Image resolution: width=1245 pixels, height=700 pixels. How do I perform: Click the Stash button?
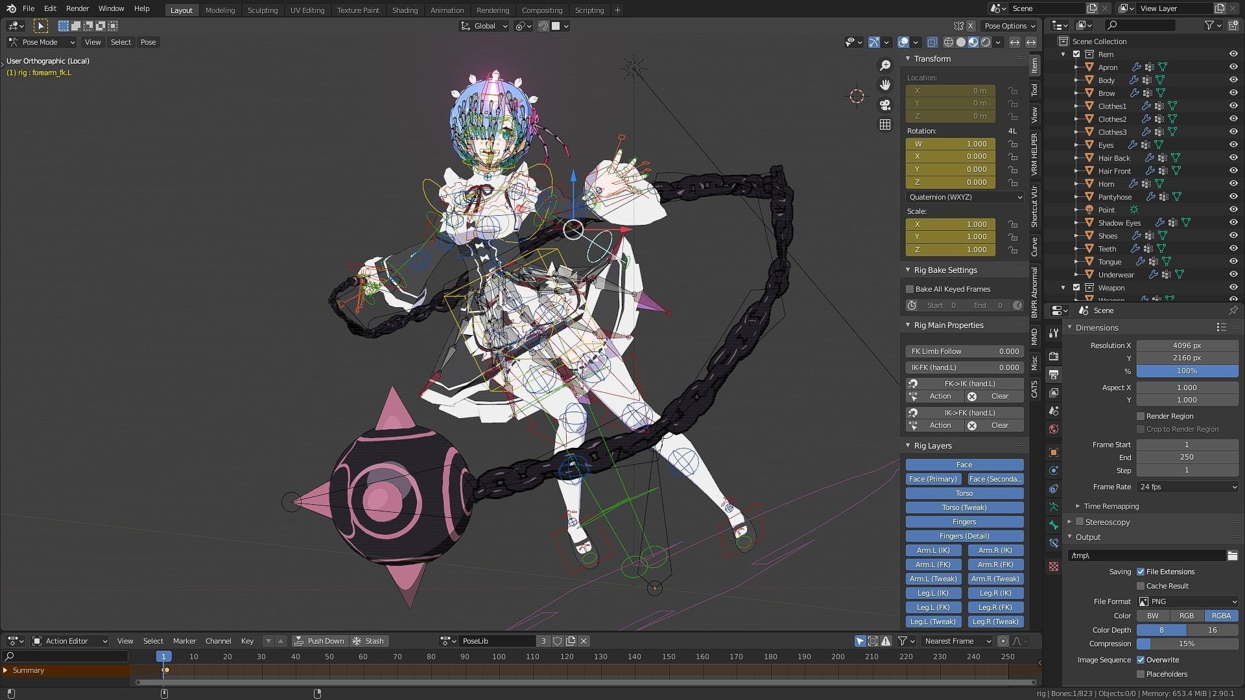tap(368, 641)
